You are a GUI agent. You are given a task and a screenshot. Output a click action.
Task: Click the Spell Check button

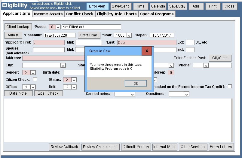tap(48, 93)
